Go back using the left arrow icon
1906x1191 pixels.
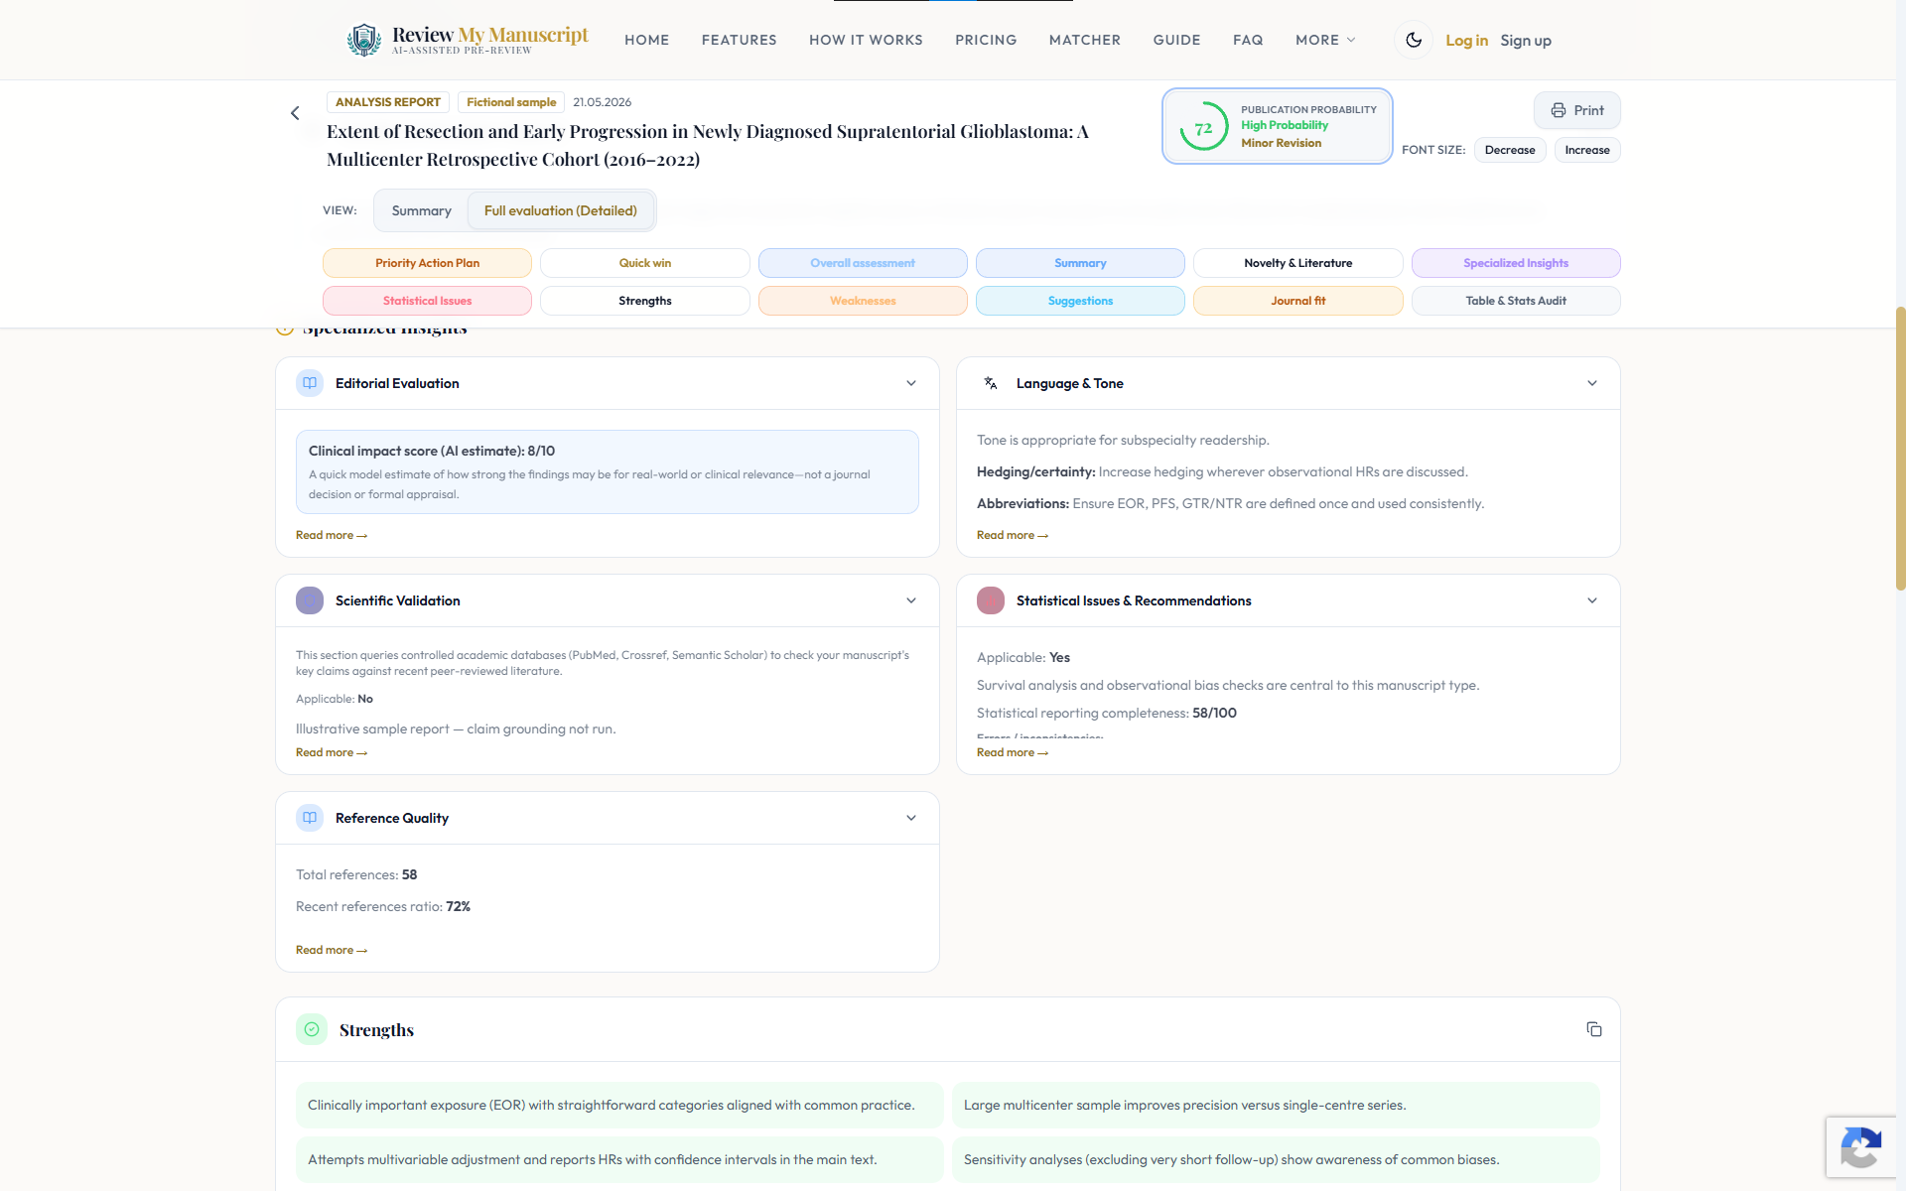(x=295, y=113)
